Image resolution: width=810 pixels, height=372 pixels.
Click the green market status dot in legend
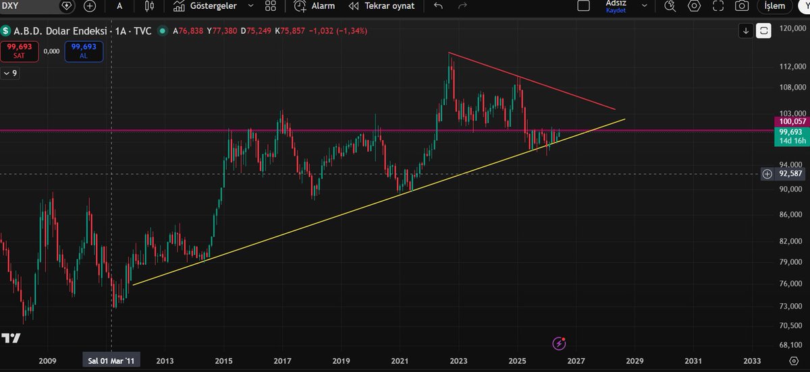161,31
